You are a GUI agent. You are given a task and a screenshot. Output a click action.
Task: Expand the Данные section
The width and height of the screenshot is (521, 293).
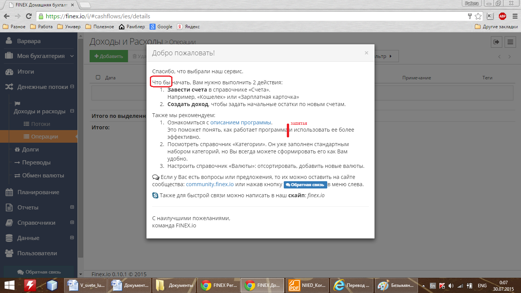click(x=72, y=238)
